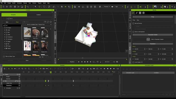Screen dimensions: 176x99
Task: Open the High quality dropdown
Action: [x=119, y=7]
